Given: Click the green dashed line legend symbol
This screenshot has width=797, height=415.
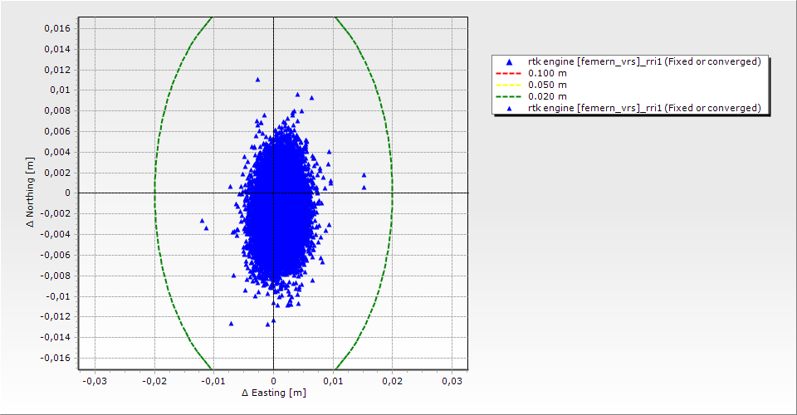Looking at the screenshot, I should tap(509, 96).
